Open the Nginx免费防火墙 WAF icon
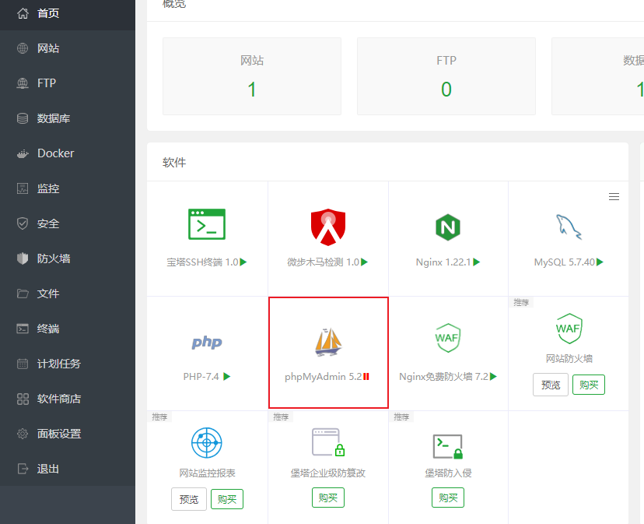The image size is (644, 524). (448, 338)
